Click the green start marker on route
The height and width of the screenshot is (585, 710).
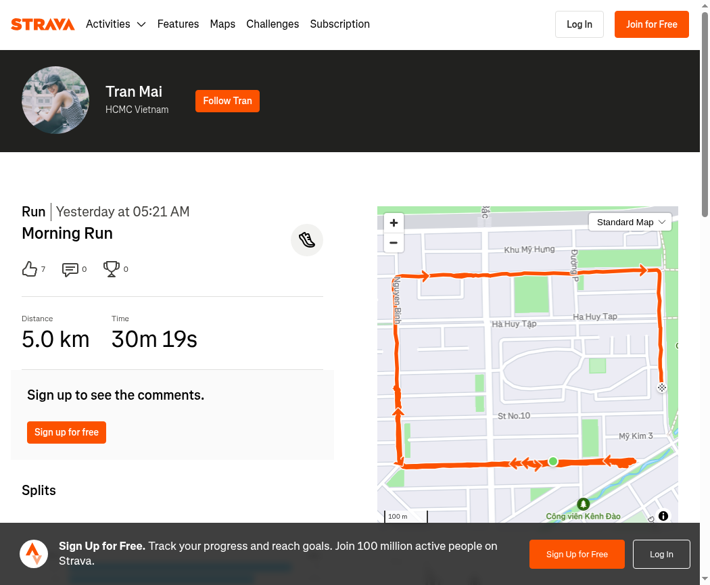553,461
